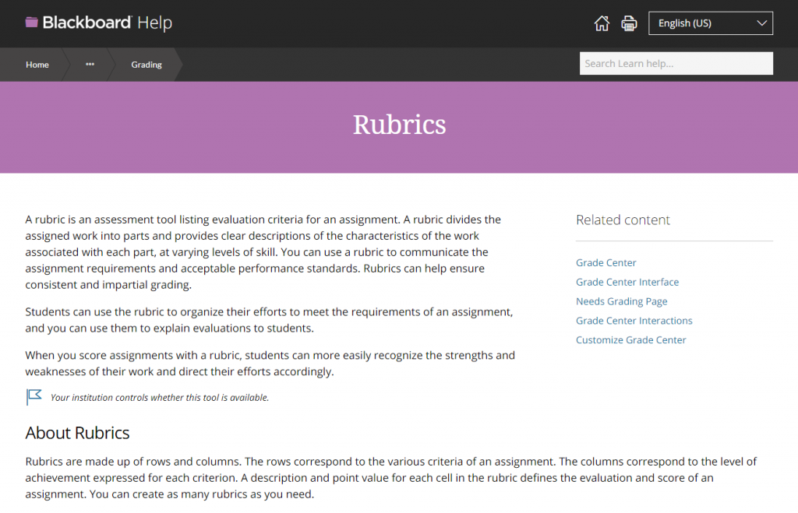Screen dimensions: 798x513
Task: Click the purple Blackboard folder logo icon
Action: [31, 23]
